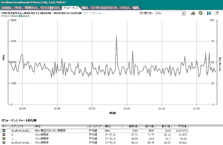Click the ロールアップ column header
This screenshot has height=145, width=223.
pyautogui.click(x=95, y=126)
